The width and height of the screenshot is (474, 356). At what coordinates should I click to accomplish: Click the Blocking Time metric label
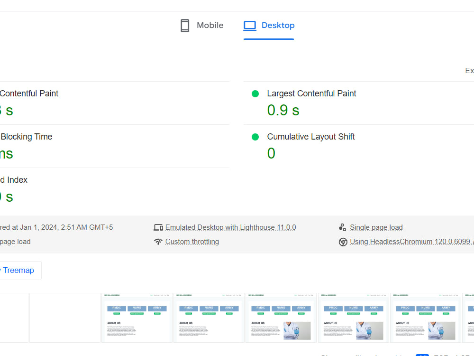tap(26, 137)
